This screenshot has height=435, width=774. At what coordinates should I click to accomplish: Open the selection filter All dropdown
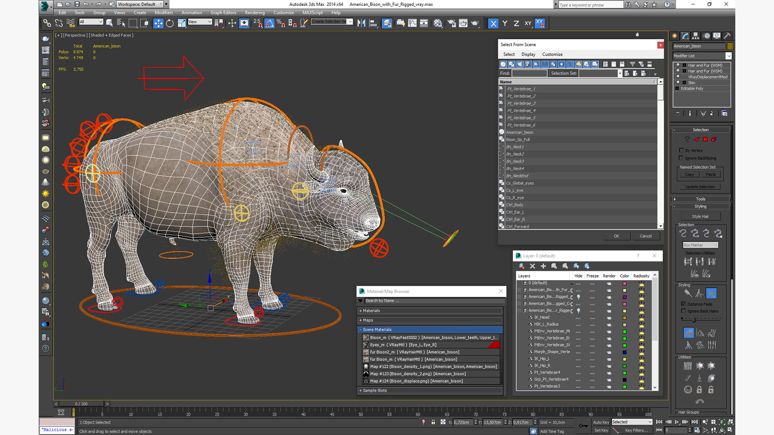(91, 22)
